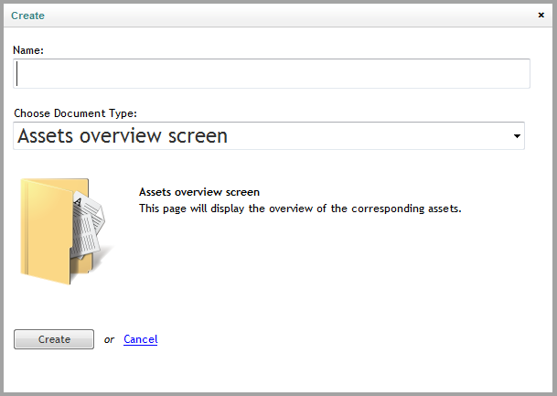Click into the Name input field
Screen dimensions: 557x396
point(272,73)
